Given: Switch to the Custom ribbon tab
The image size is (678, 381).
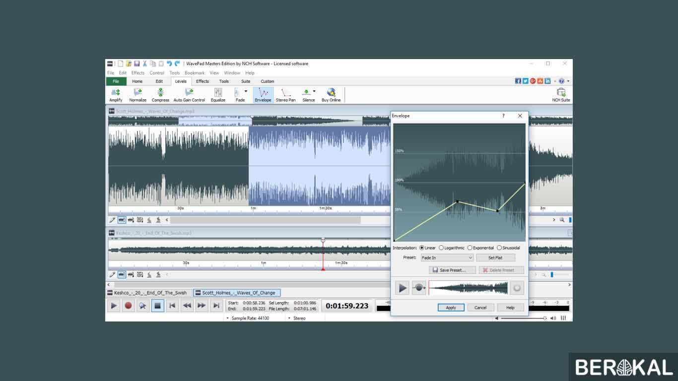Looking at the screenshot, I should (x=268, y=81).
